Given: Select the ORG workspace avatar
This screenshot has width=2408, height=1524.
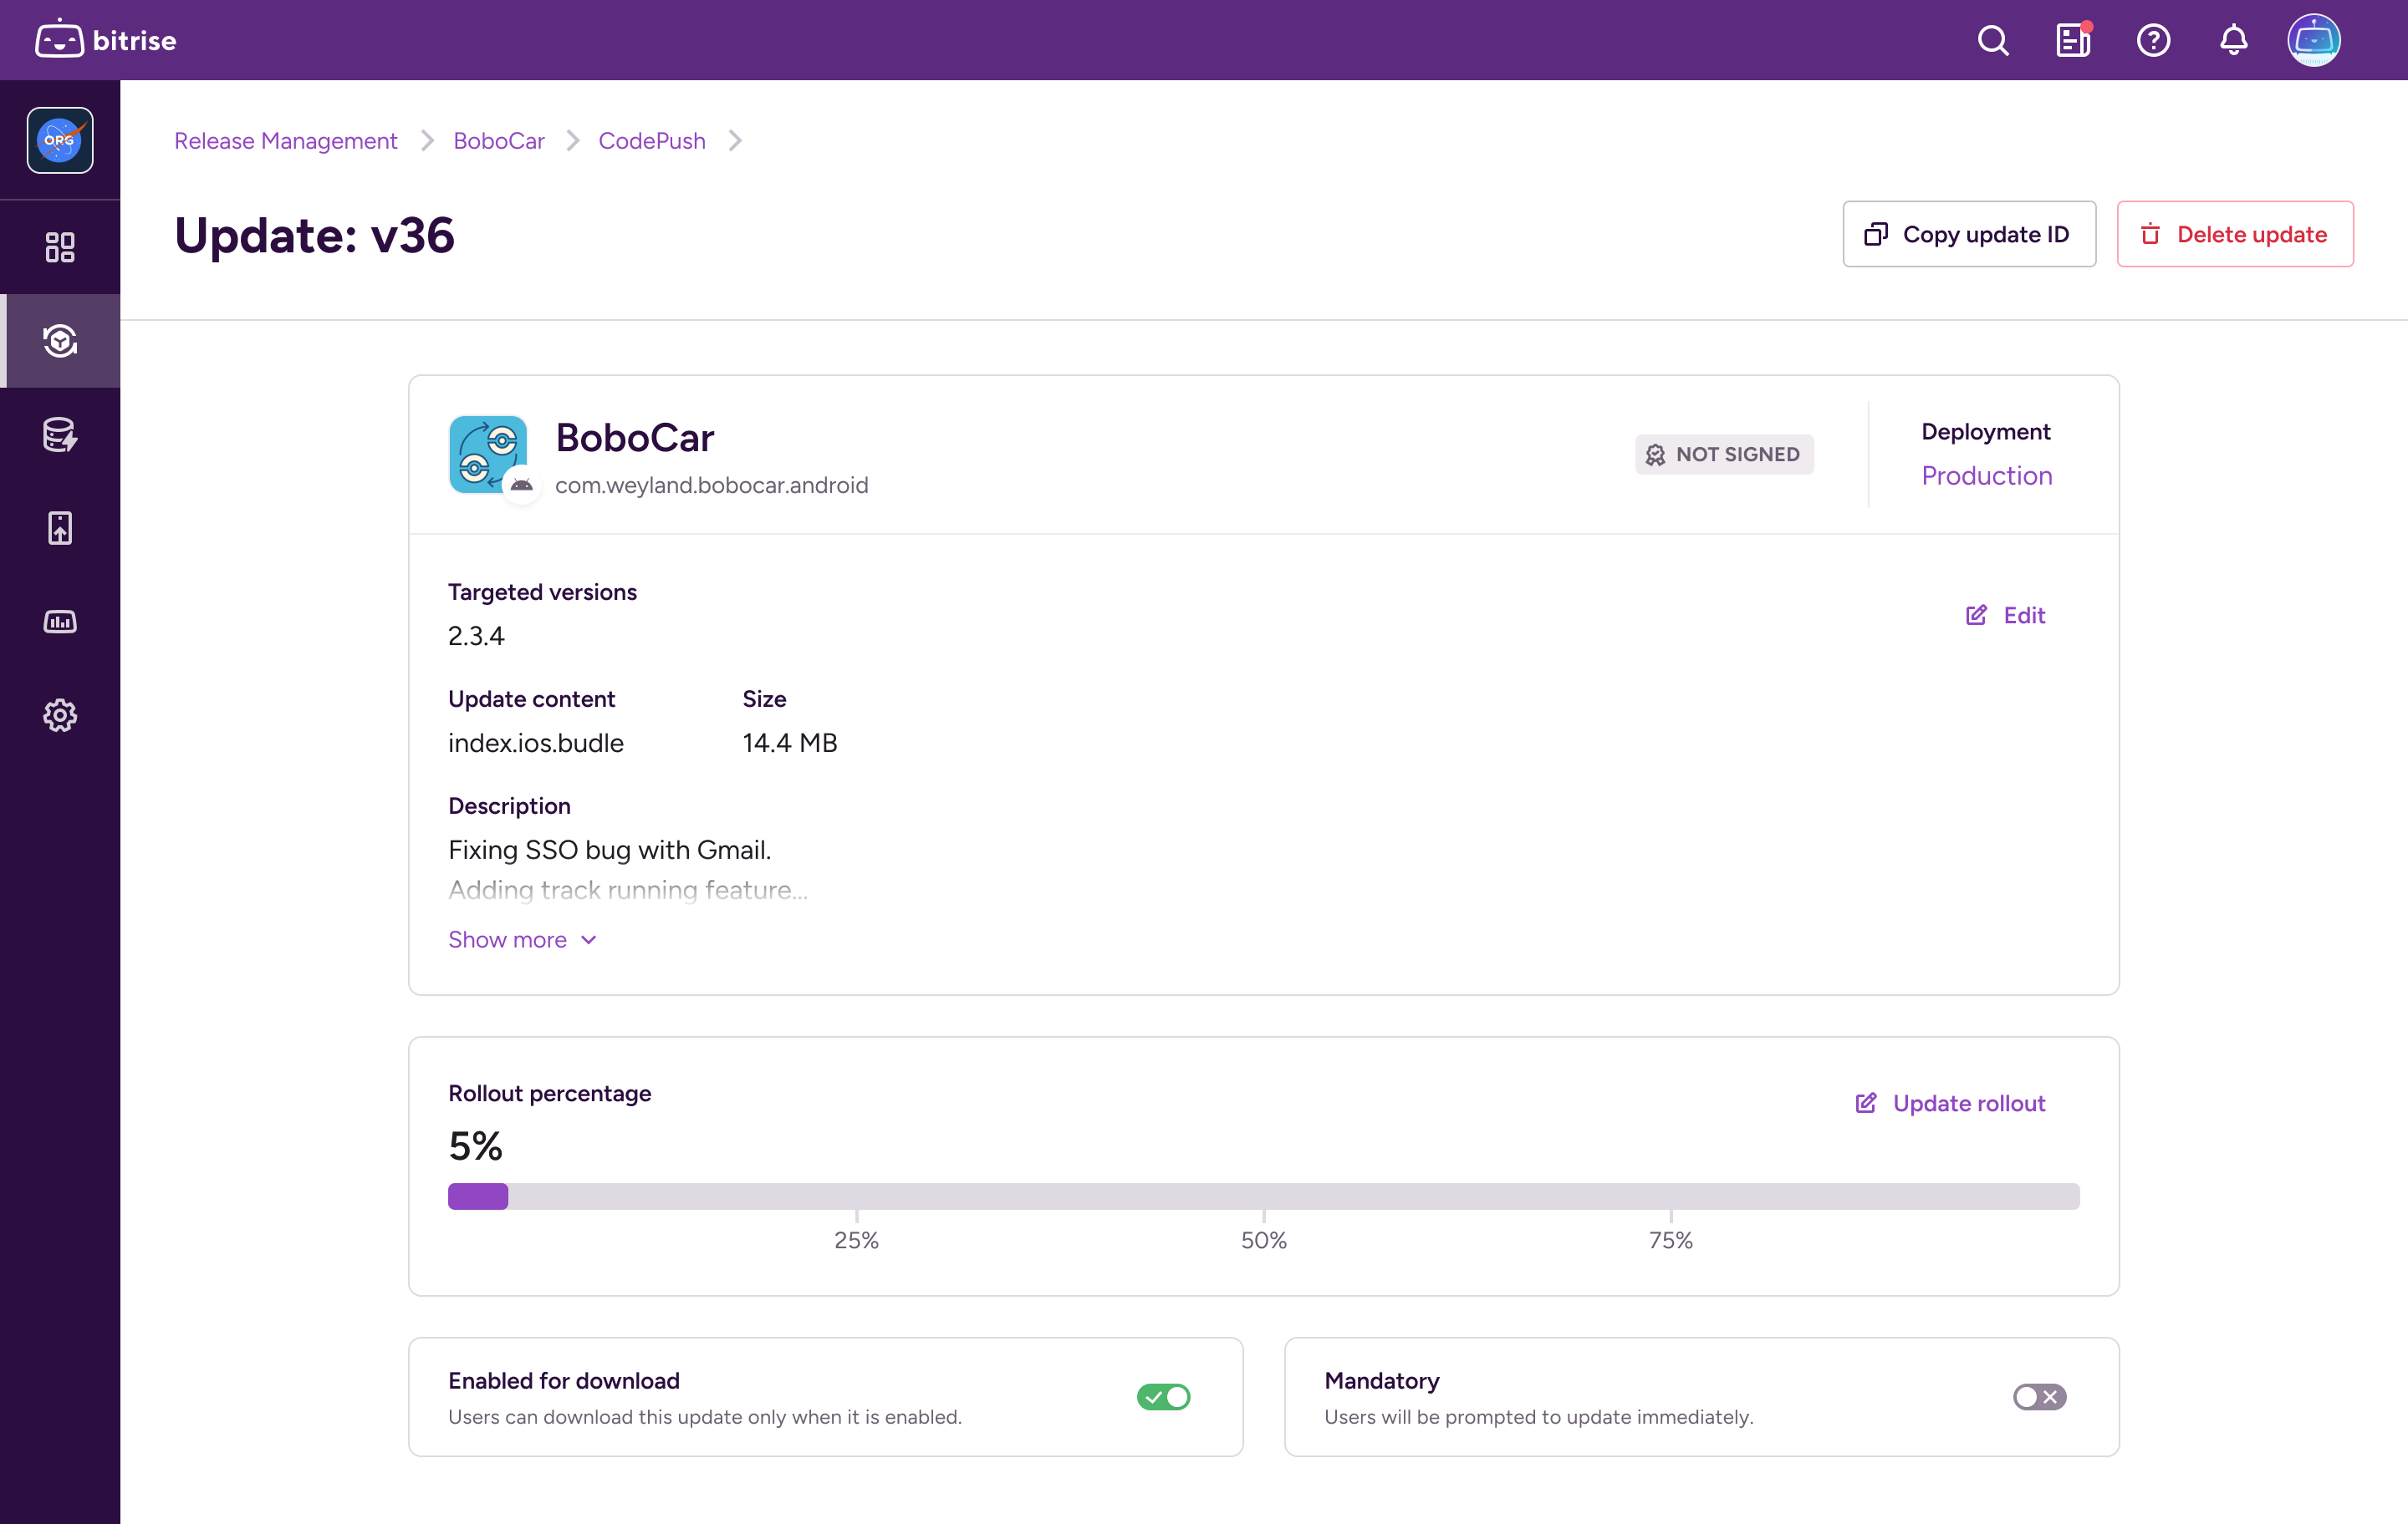Looking at the screenshot, I should (60, 141).
